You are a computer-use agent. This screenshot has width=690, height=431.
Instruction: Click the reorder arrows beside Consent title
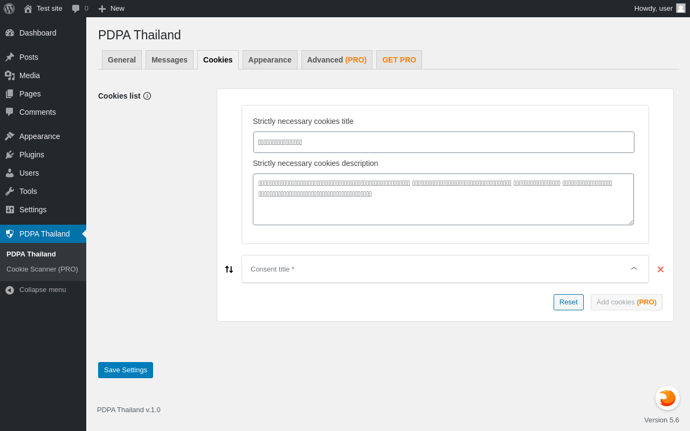229,269
